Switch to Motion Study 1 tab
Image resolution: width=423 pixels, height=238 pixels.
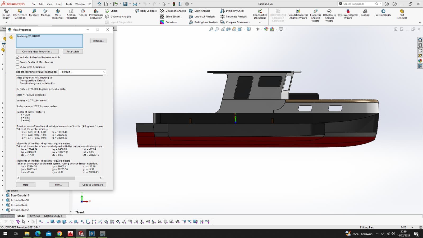point(53,216)
